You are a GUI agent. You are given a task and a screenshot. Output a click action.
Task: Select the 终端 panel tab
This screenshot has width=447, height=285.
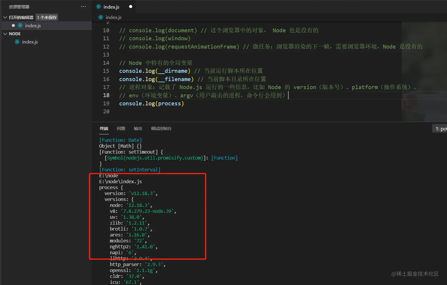pos(104,128)
